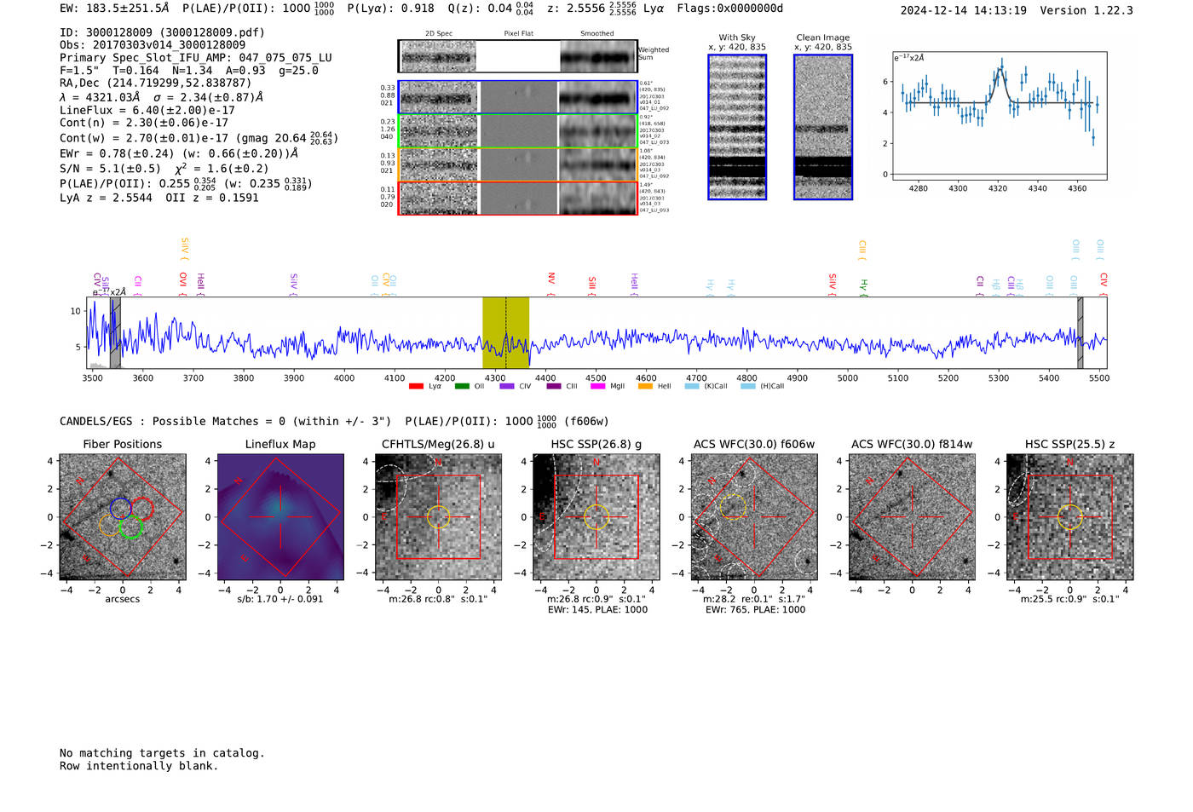
Task: Click the blue fiber circle in Fiber Positions
Action: click(x=120, y=509)
